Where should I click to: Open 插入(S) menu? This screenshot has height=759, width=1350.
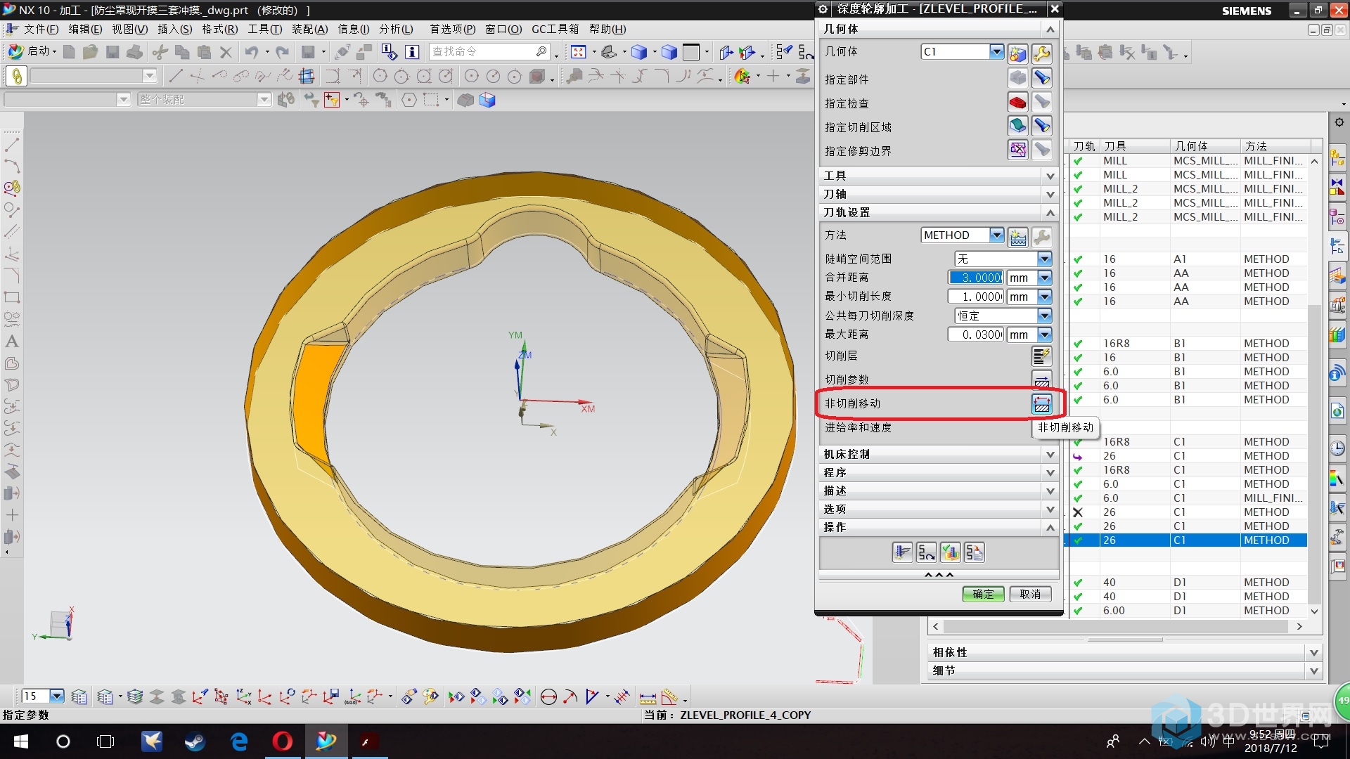174,29
